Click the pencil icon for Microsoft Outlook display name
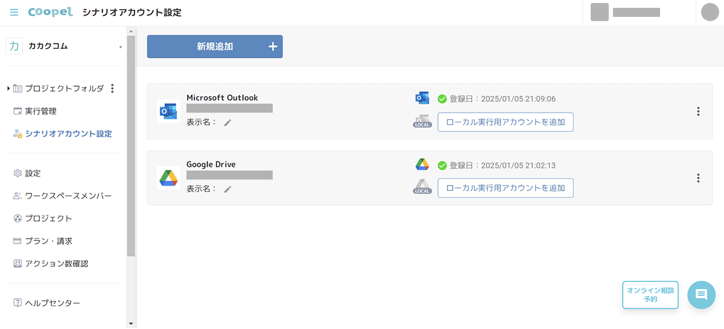Viewport: 724px width, 329px height. pyautogui.click(x=227, y=123)
